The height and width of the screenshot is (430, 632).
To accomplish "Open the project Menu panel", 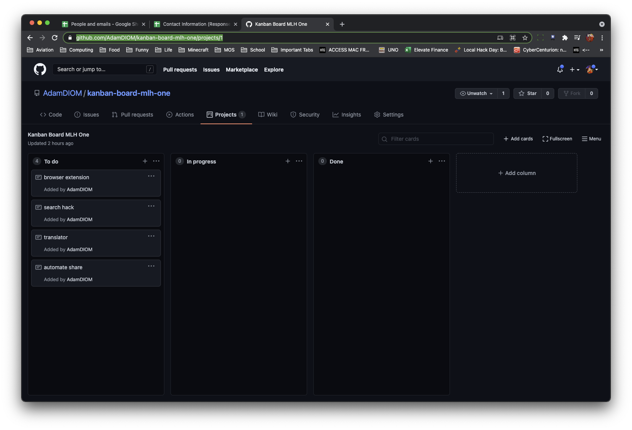I will pos(591,139).
